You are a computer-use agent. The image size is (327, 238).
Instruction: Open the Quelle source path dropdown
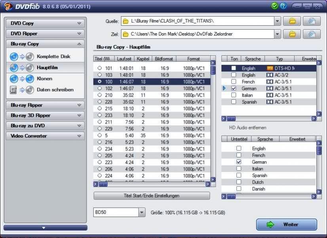(277, 21)
